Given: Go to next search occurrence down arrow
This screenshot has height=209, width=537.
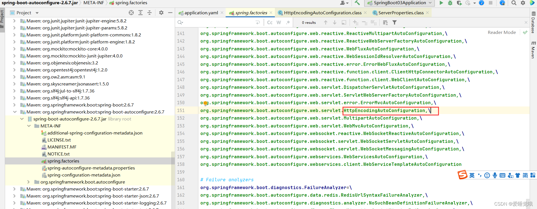Looking at the screenshot, I should click(335, 22).
